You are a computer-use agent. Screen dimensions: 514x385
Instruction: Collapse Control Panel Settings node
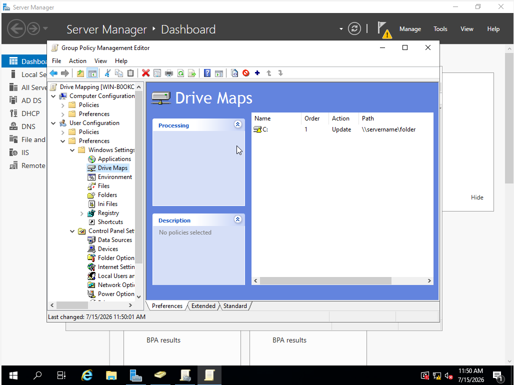[72, 231]
